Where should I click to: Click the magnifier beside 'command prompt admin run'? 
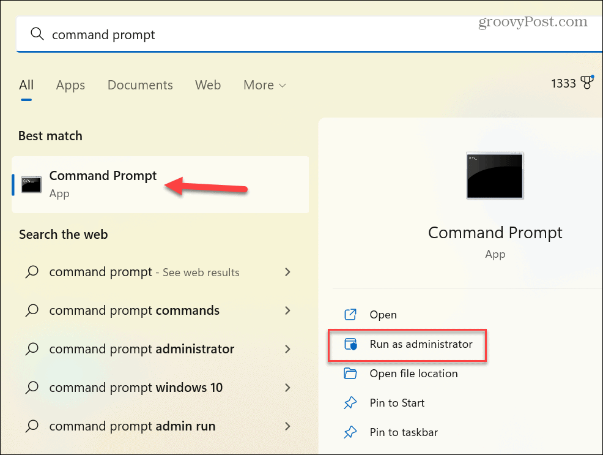(32, 426)
